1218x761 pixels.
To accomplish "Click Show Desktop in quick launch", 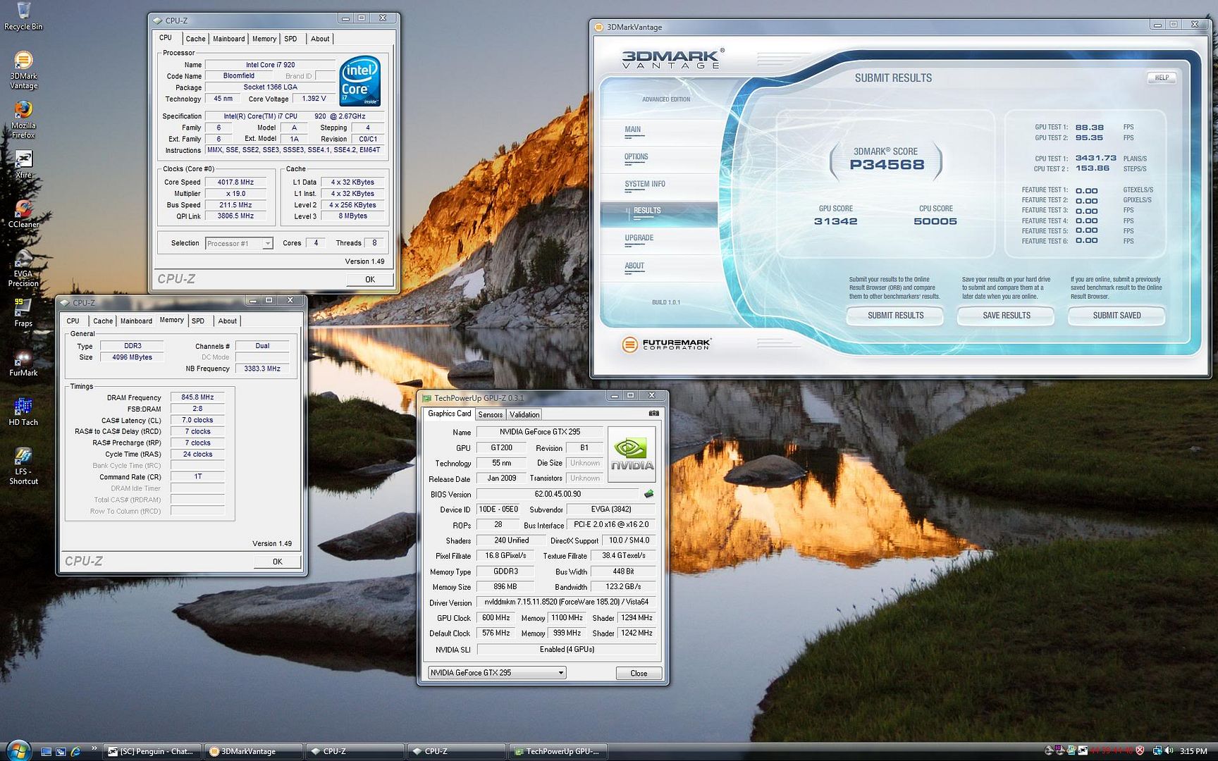I will (x=46, y=752).
